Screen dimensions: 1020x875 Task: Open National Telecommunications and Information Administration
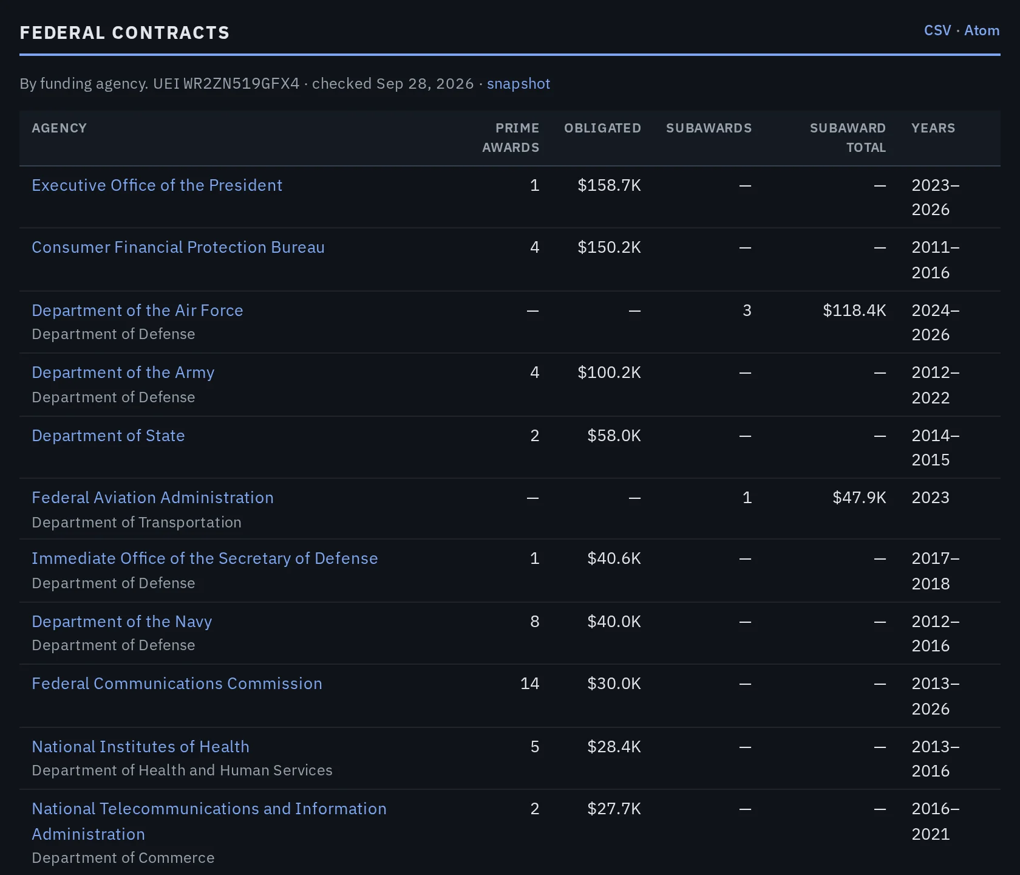click(x=209, y=821)
